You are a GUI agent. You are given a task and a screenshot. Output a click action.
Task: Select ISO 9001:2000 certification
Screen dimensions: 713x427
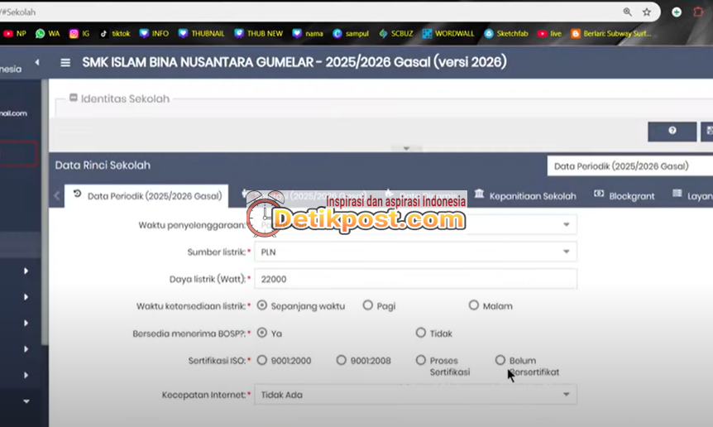[x=262, y=360]
